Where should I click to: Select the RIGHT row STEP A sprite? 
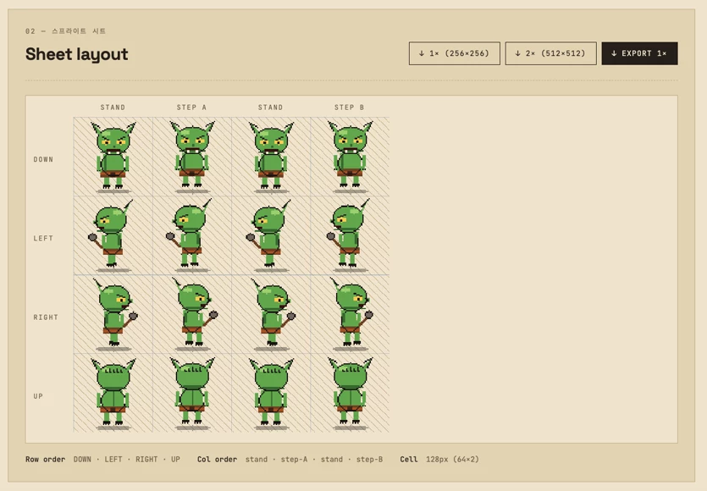point(192,314)
